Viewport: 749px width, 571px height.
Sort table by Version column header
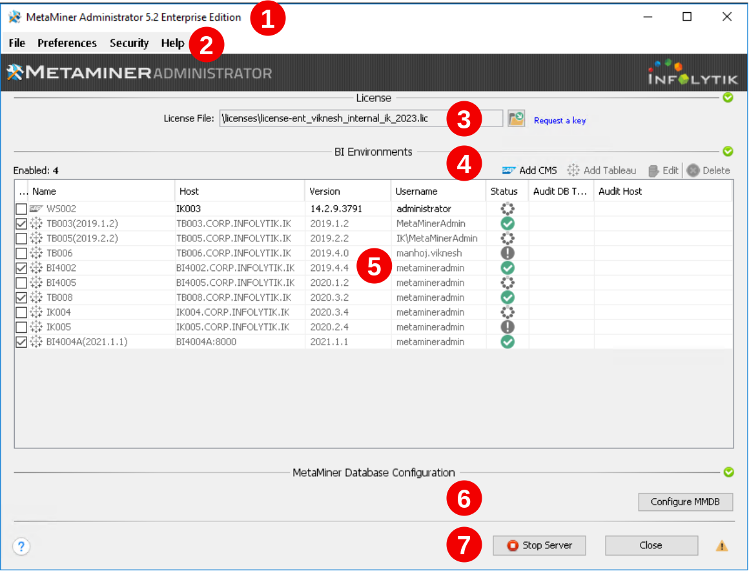348,192
